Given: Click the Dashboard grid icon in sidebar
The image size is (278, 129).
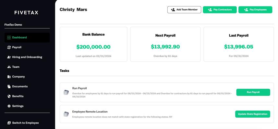Looking at the screenshot, I should pyautogui.click(x=9, y=37).
